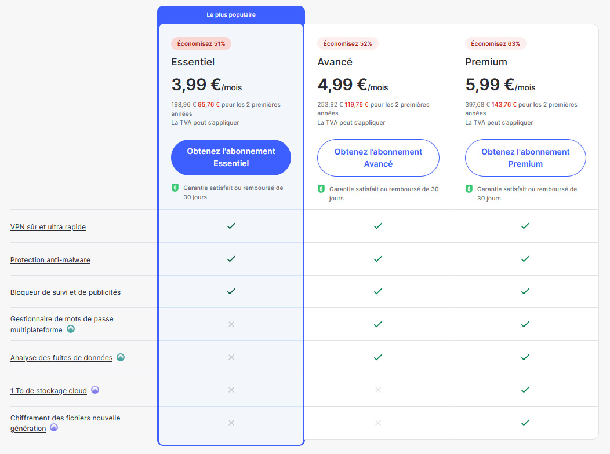Click the icon next to Analyse des fuites
This screenshot has height=454, width=610.
pos(121,357)
